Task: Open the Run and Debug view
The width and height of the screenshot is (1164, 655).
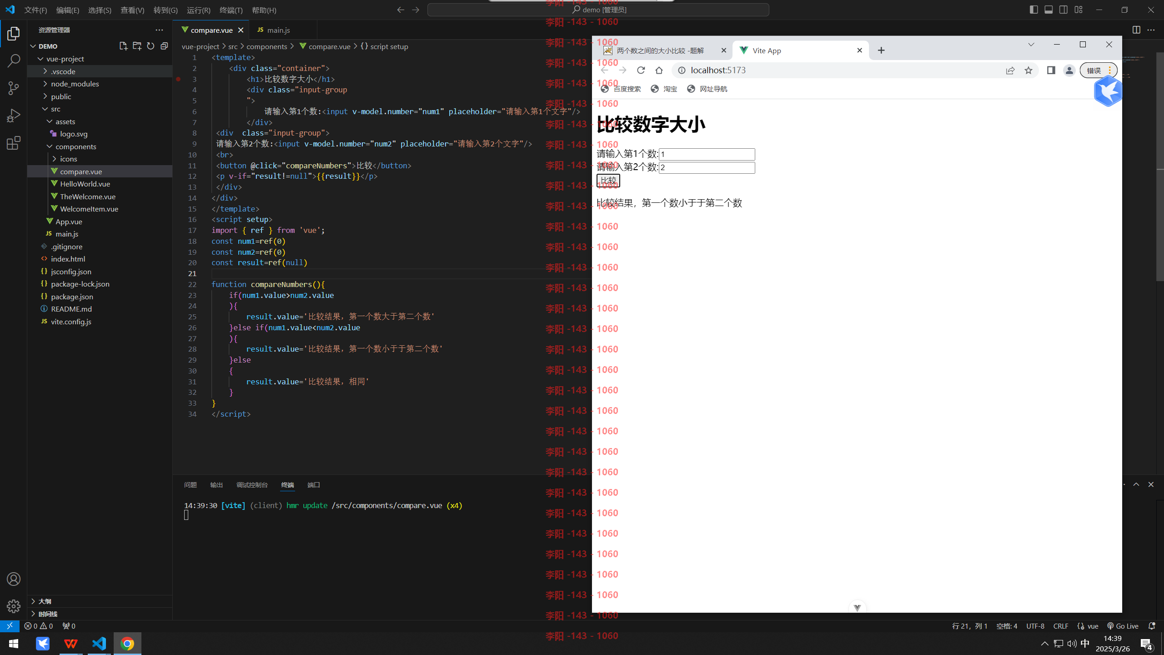Action: coord(14,116)
